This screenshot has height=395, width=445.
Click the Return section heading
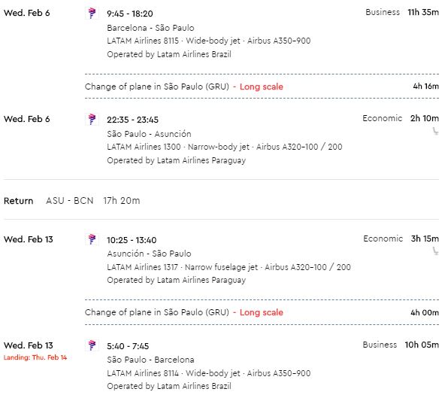point(19,201)
